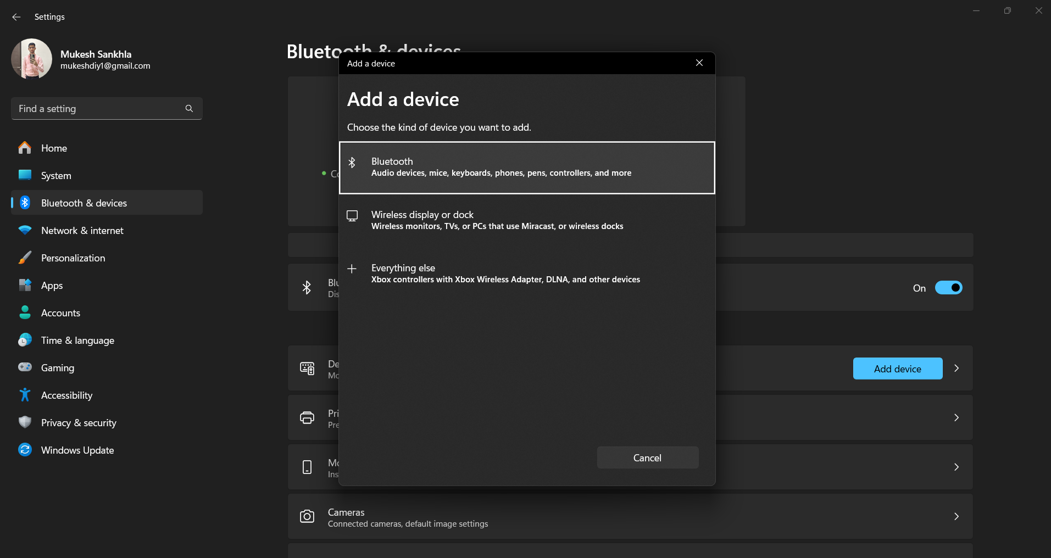This screenshot has width=1051, height=558.
Task: Toggle the Bluetooth On switch
Action: 948,288
